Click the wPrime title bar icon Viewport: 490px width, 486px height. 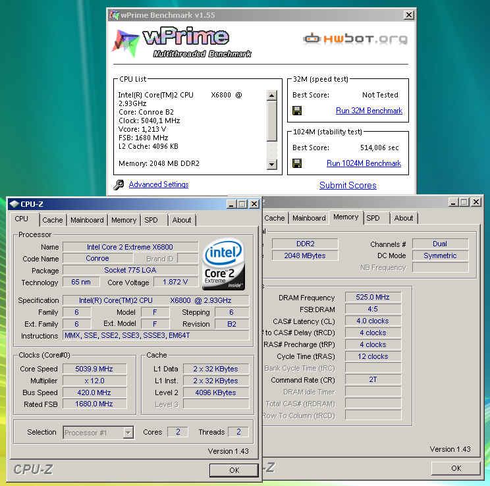pos(115,14)
